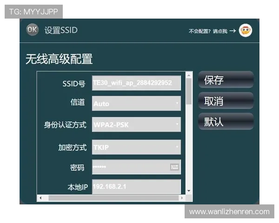Screen dimensions: 279x223
Task: Open the 身份认证方式 WPA2-PSK dropdown
Action: tap(136, 125)
